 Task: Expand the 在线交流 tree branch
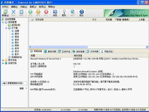click(x=3, y=63)
